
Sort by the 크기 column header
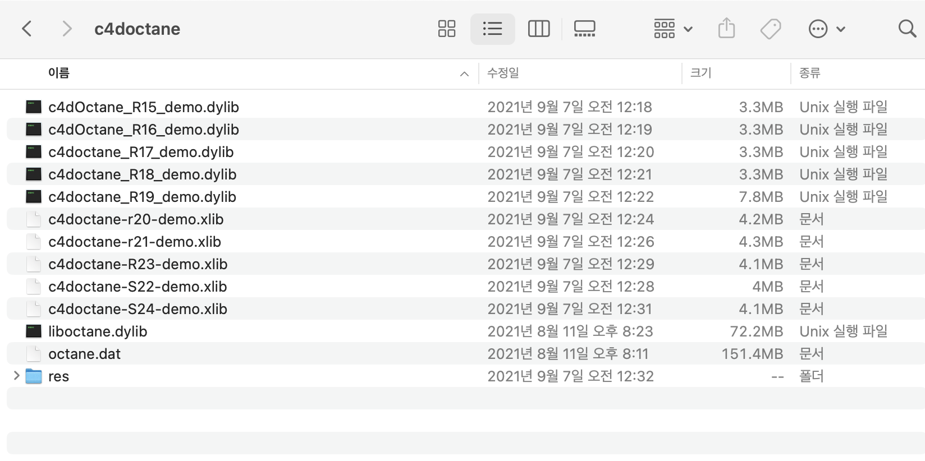coord(700,73)
